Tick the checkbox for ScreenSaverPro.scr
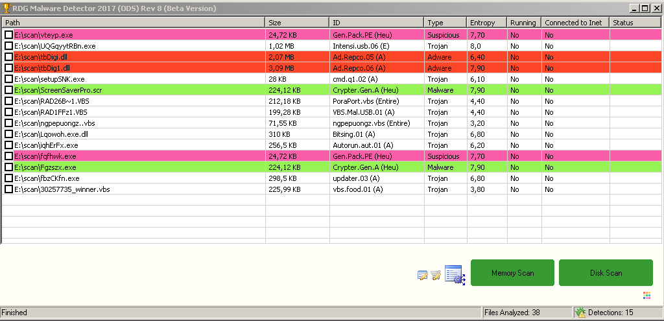Image resolution: width=664 pixels, height=321 pixels. coord(9,90)
